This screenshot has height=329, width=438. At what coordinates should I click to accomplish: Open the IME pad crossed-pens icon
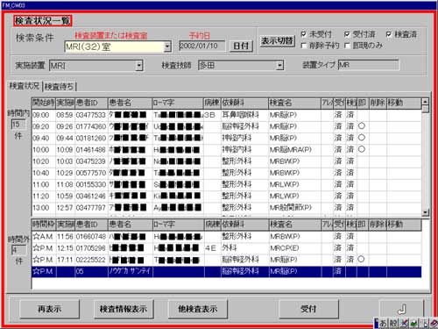click(404, 323)
